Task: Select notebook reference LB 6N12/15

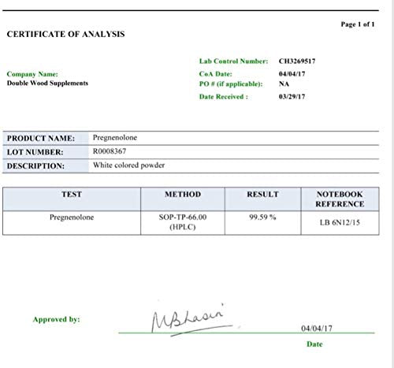Action: 340,223
